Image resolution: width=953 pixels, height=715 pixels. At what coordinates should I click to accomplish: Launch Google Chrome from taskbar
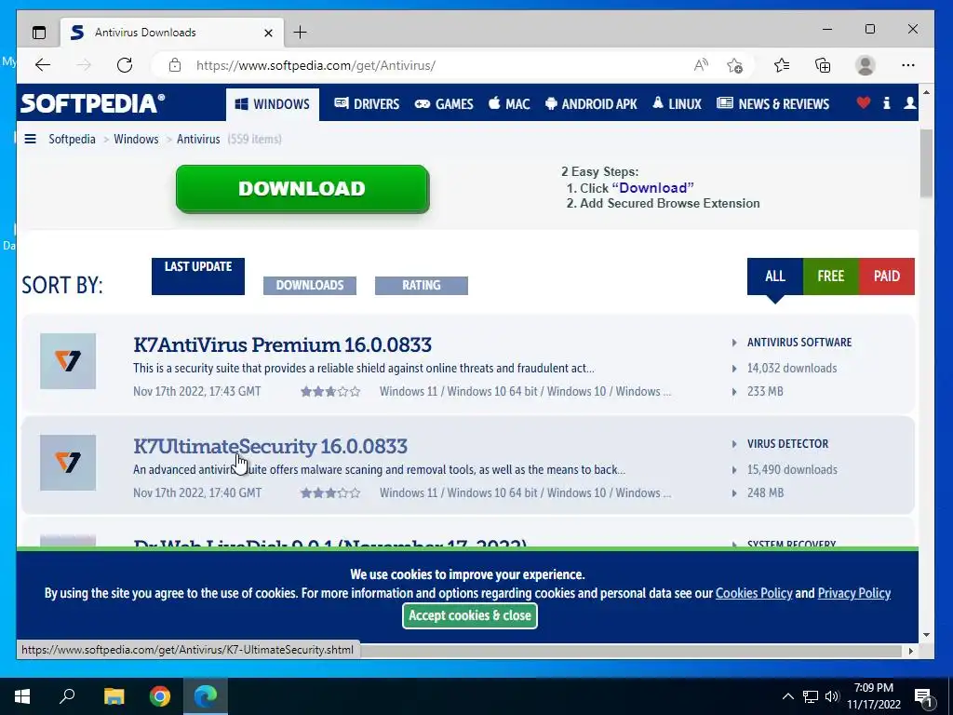[160, 696]
